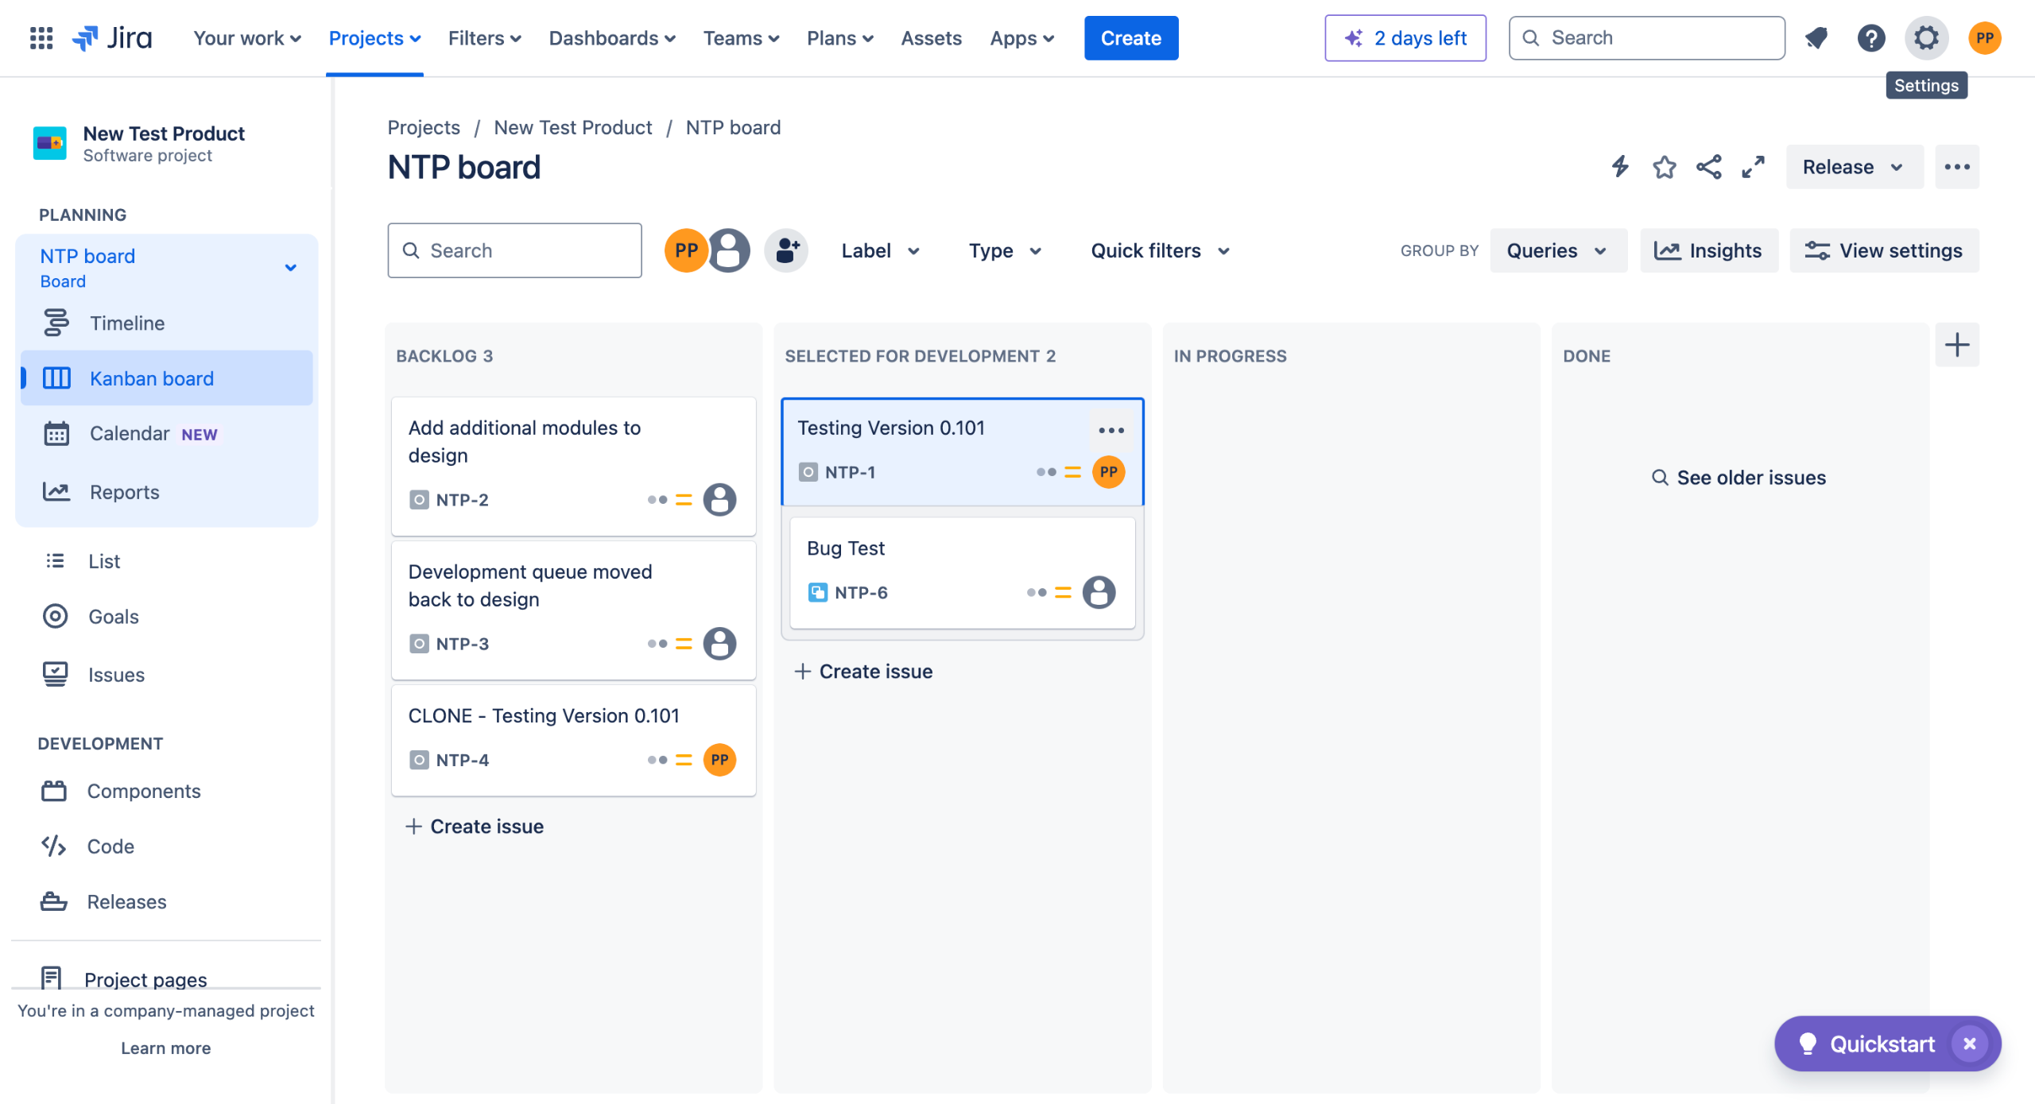Click the add people icon
2035x1104 pixels.
coord(786,250)
